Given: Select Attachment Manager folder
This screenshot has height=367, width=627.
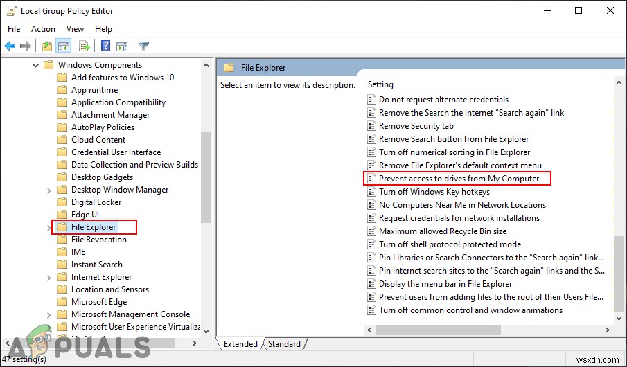Looking at the screenshot, I should point(110,115).
